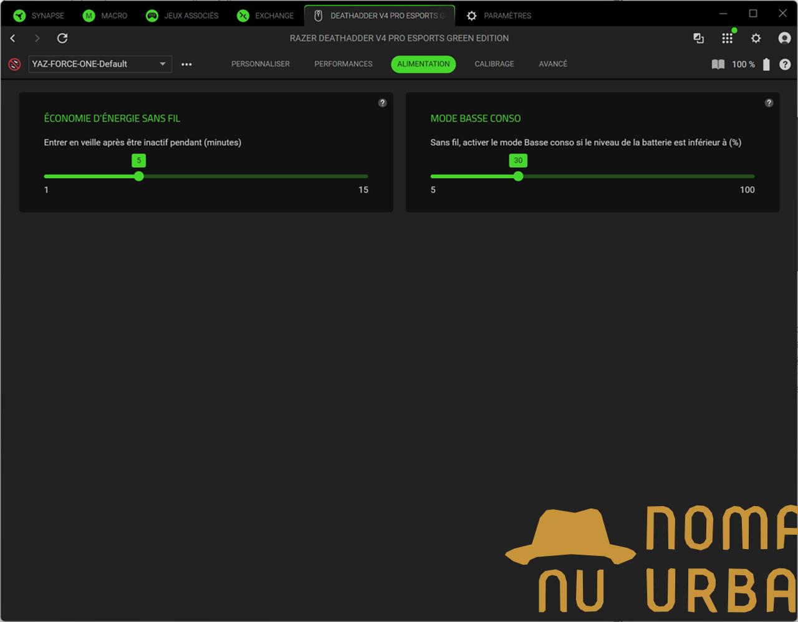This screenshot has width=798, height=622.
Task: Open the Synapse home tab icon
Action: [x=19, y=16]
